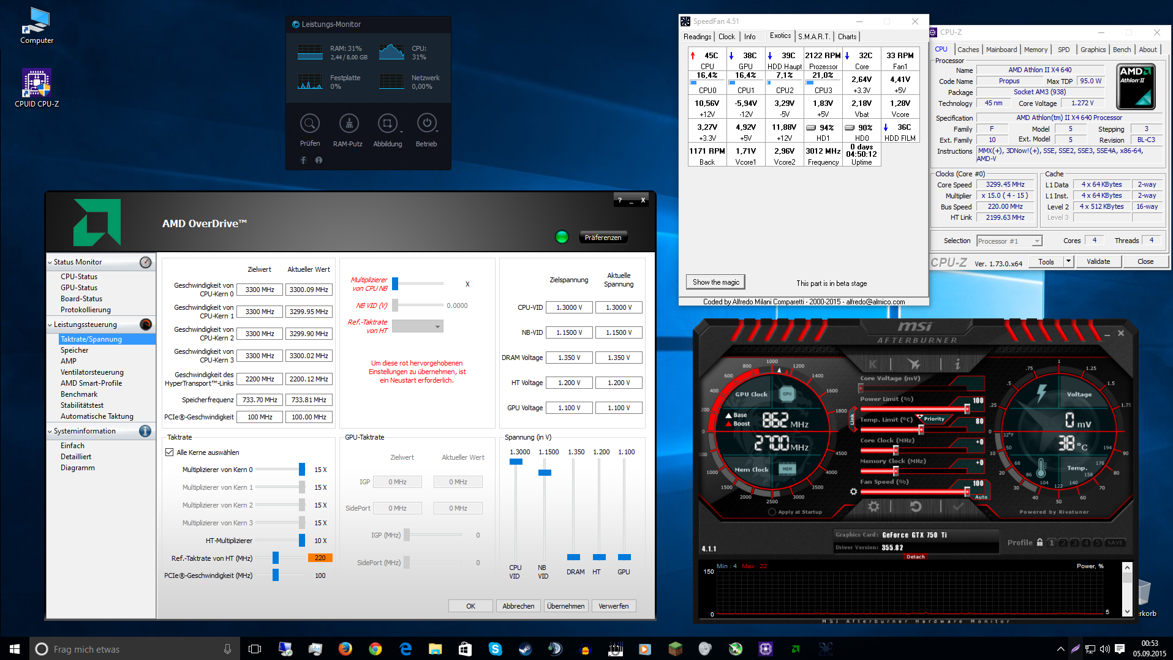This screenshot has height=660, width=1173.
Task: Select CPU-Status in the OverDrive tree
Action: point(79,277)
